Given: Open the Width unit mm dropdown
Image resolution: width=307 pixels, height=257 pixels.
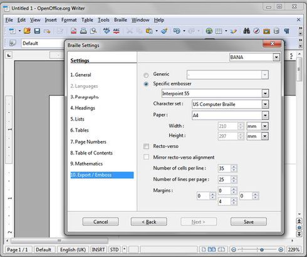Looking at the screenshot, I should (x=265, y=126).
